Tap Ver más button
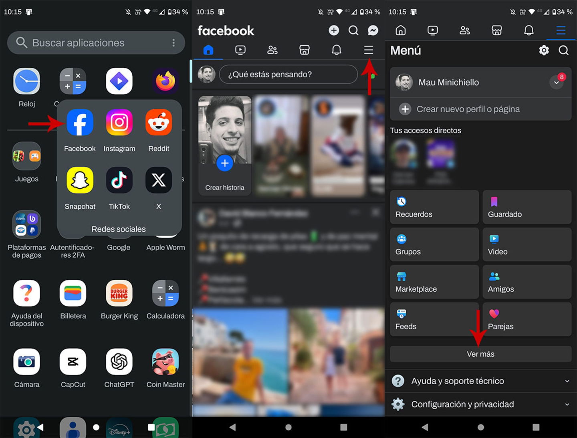This screenshot has height=438, width=577. click(x=481, y=354)
